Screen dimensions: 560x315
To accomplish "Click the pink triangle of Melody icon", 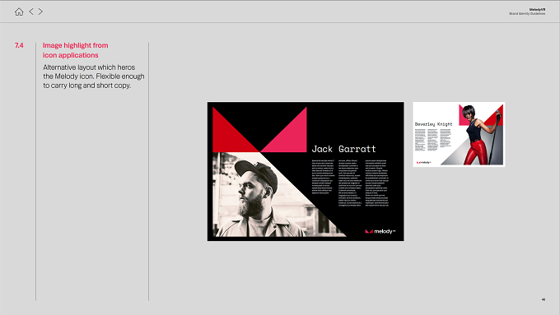I will (x=283, y=130).
